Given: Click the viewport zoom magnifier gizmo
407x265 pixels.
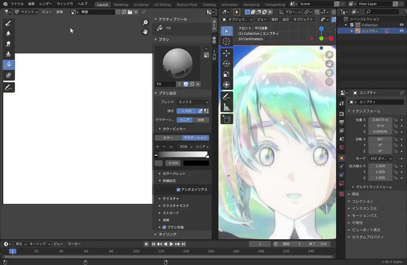Looking at the screenshot, I should (x=329, y=55).
